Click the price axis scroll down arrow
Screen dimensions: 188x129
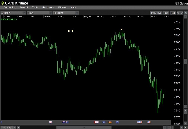[186, 106]
